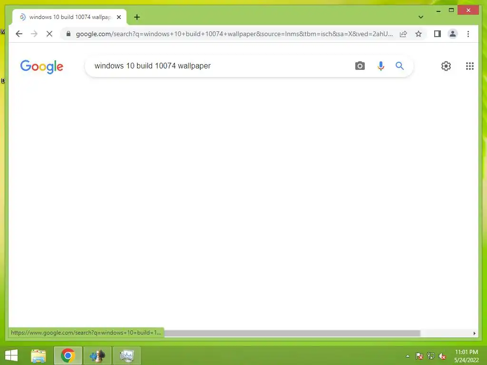This screenshot has width=487, height=365.
Task: Open the monitor graph taskbar app
Action: (x=127, y=355)
